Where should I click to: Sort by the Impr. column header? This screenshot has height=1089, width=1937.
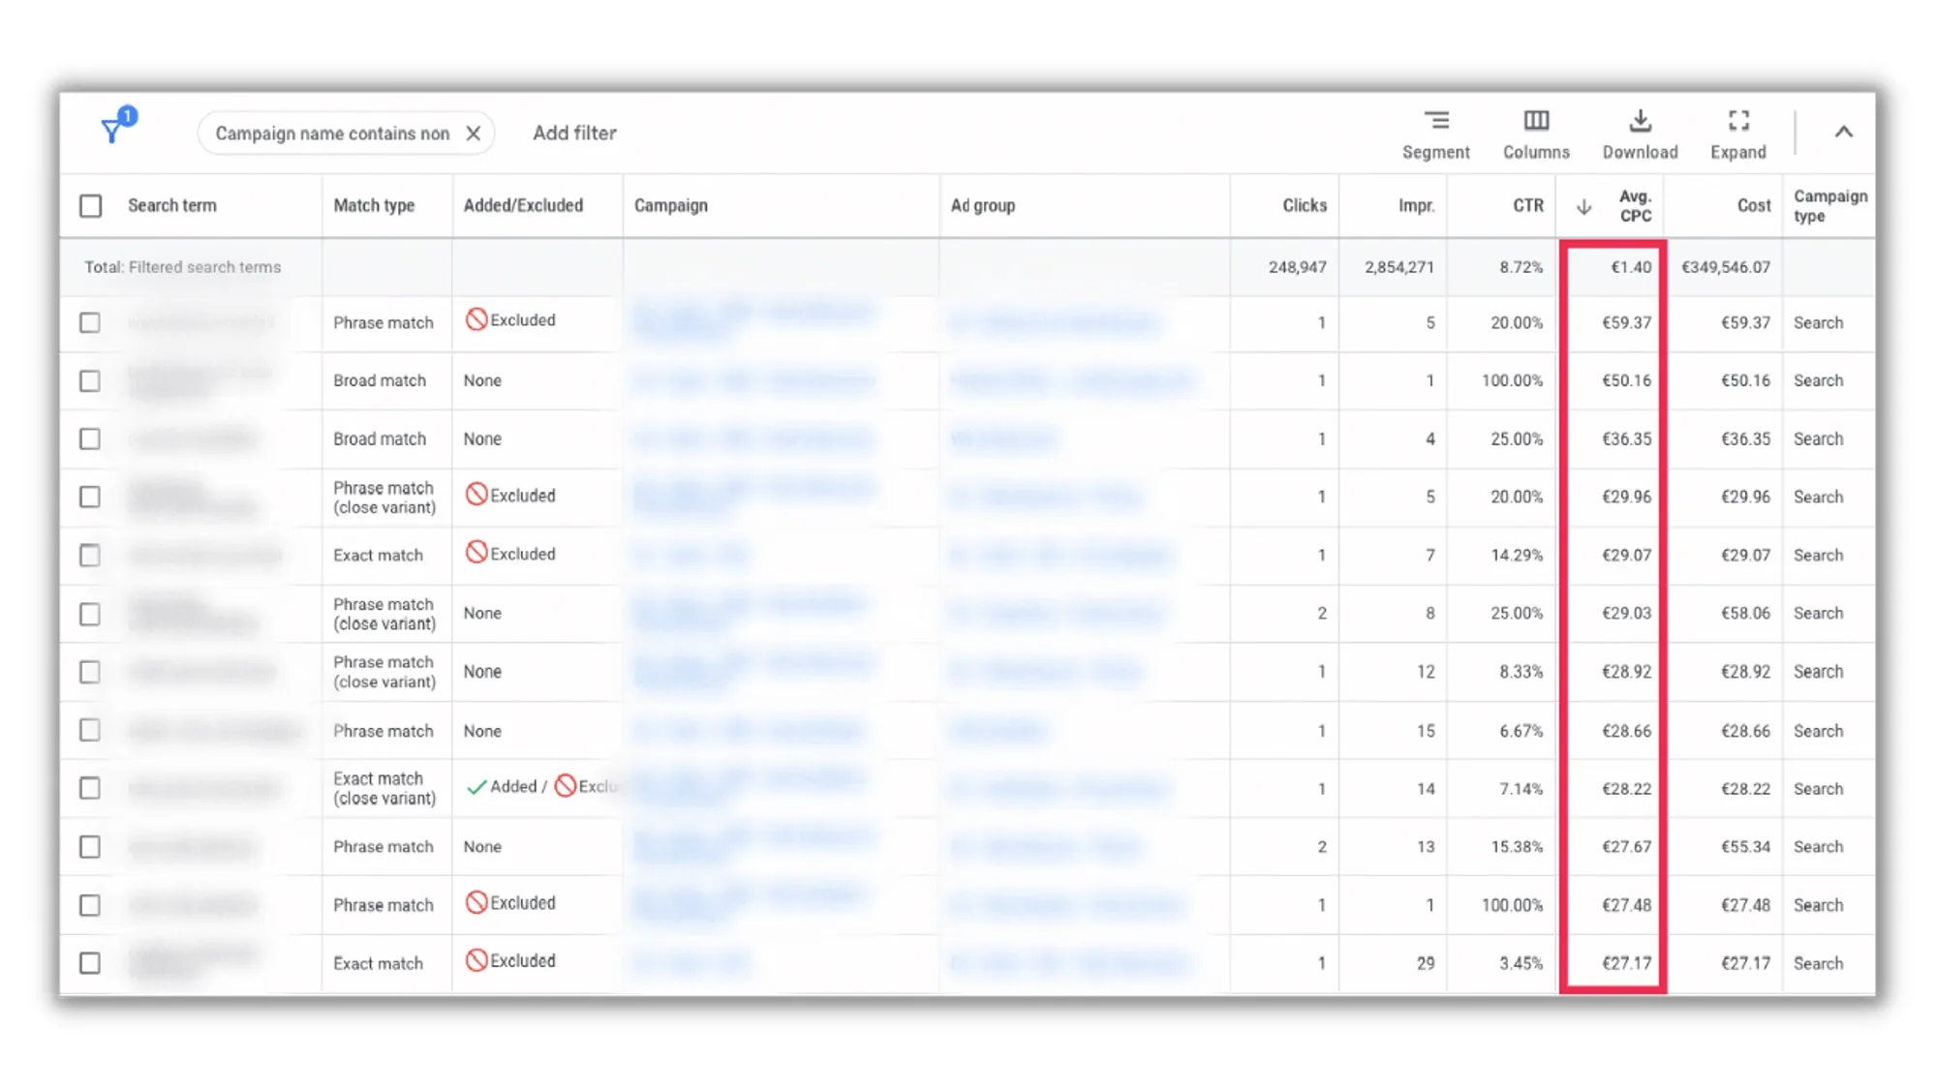(1416, 205)
